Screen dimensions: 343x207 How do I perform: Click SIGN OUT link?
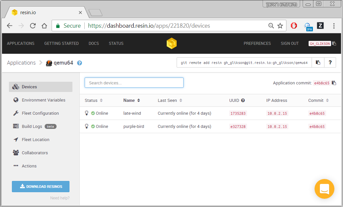click(290, 44)
